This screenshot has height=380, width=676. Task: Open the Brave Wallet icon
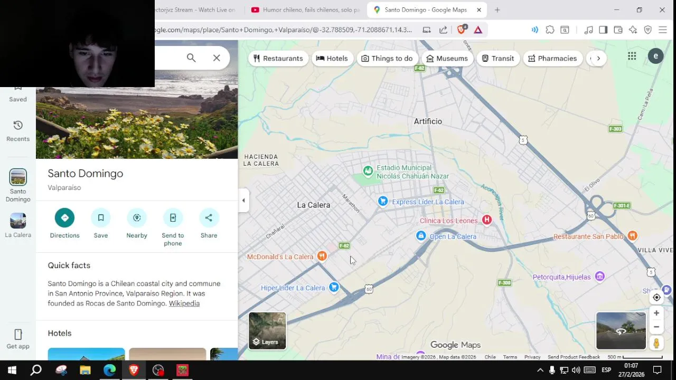(618, 30)
